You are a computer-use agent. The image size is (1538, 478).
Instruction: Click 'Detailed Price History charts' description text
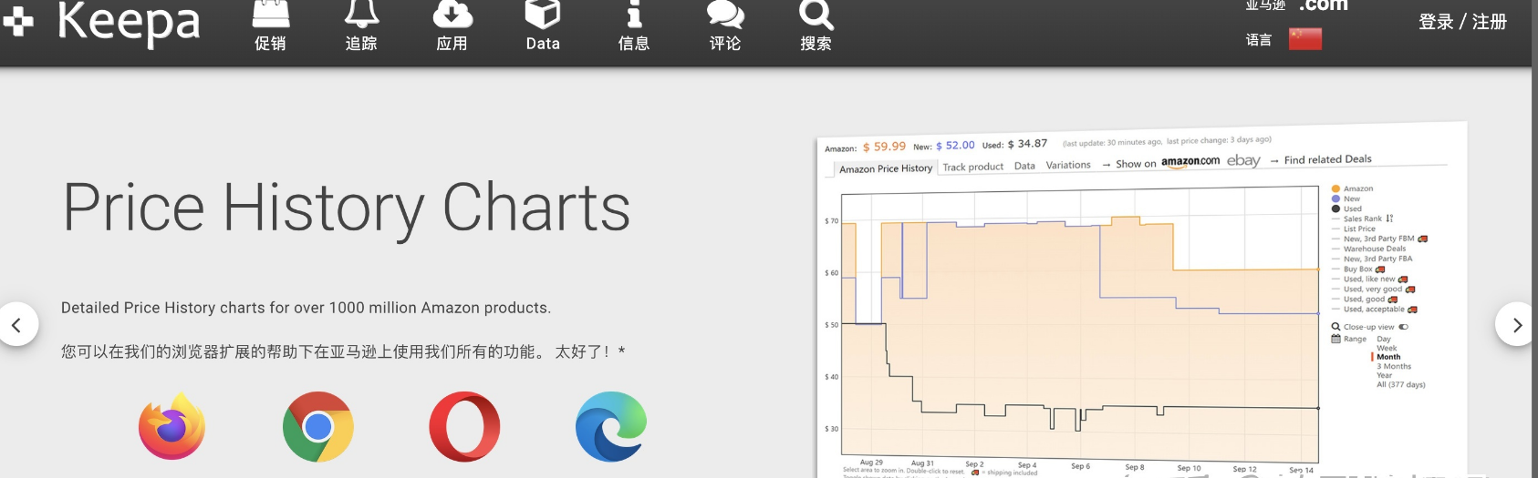tap(306, 308)
